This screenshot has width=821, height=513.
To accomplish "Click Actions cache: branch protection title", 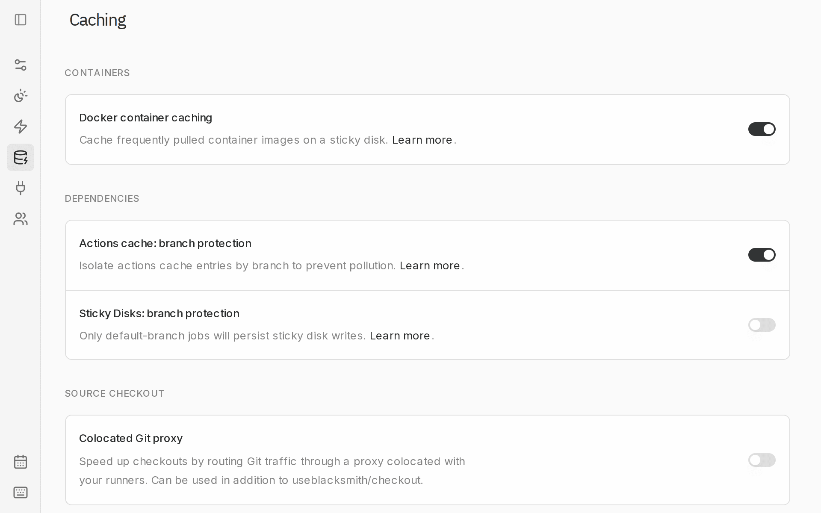I will (x=165, y=244).
